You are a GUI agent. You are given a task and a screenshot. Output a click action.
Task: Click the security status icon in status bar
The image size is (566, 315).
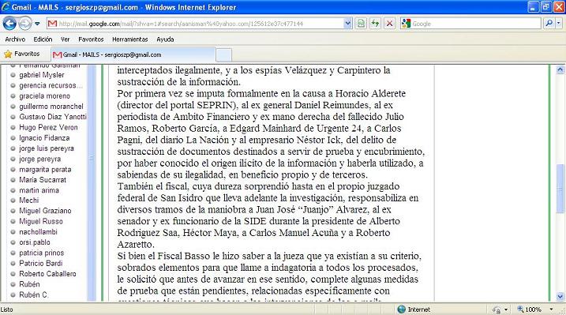click(497, 309)
